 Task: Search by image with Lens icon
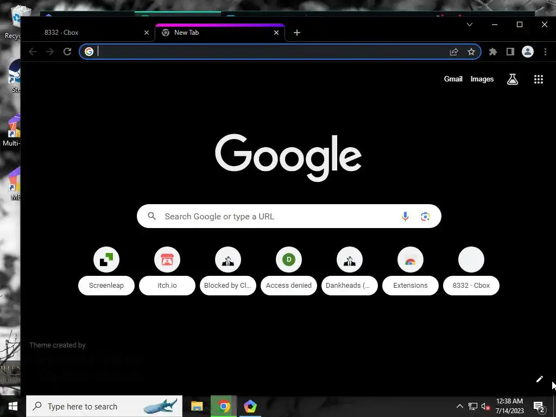tap(425, 216)
